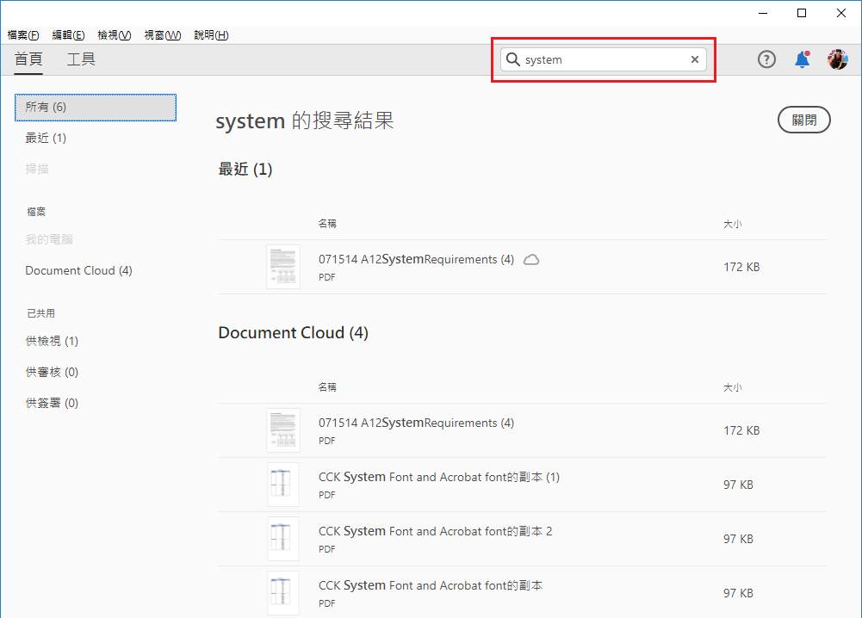Select 所有 (6) filter in sidebar
This screenshot has height=618, width=862.
click(x=96, y=107)
